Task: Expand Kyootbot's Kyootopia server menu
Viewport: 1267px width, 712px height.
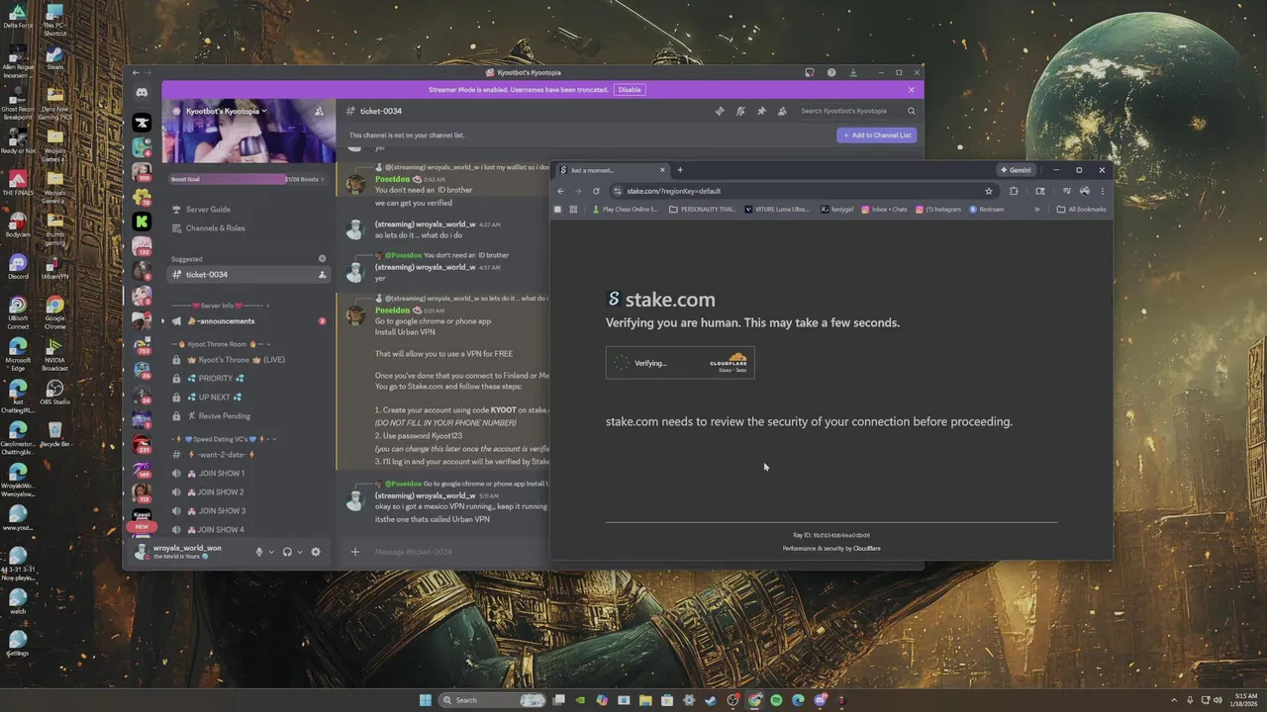Action: [x=228, y=111]
